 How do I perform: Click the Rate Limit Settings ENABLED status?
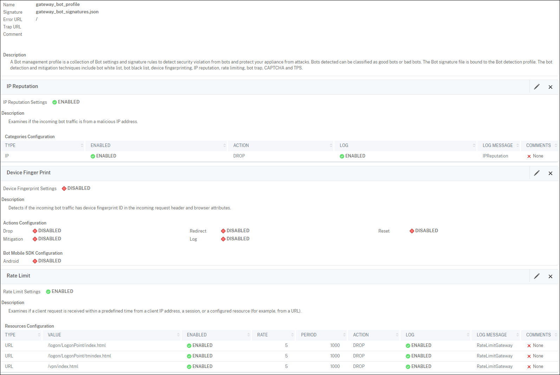click(59, 292)
